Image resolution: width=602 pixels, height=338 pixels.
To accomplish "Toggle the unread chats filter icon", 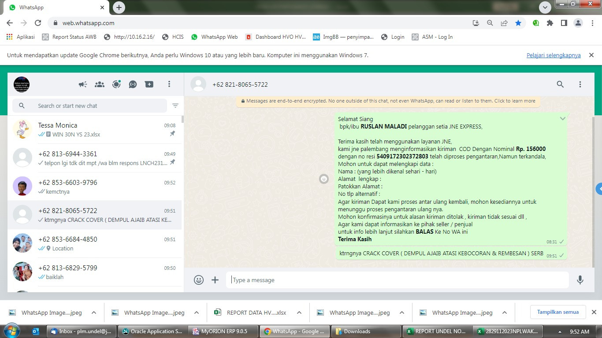I will (175, 106).
